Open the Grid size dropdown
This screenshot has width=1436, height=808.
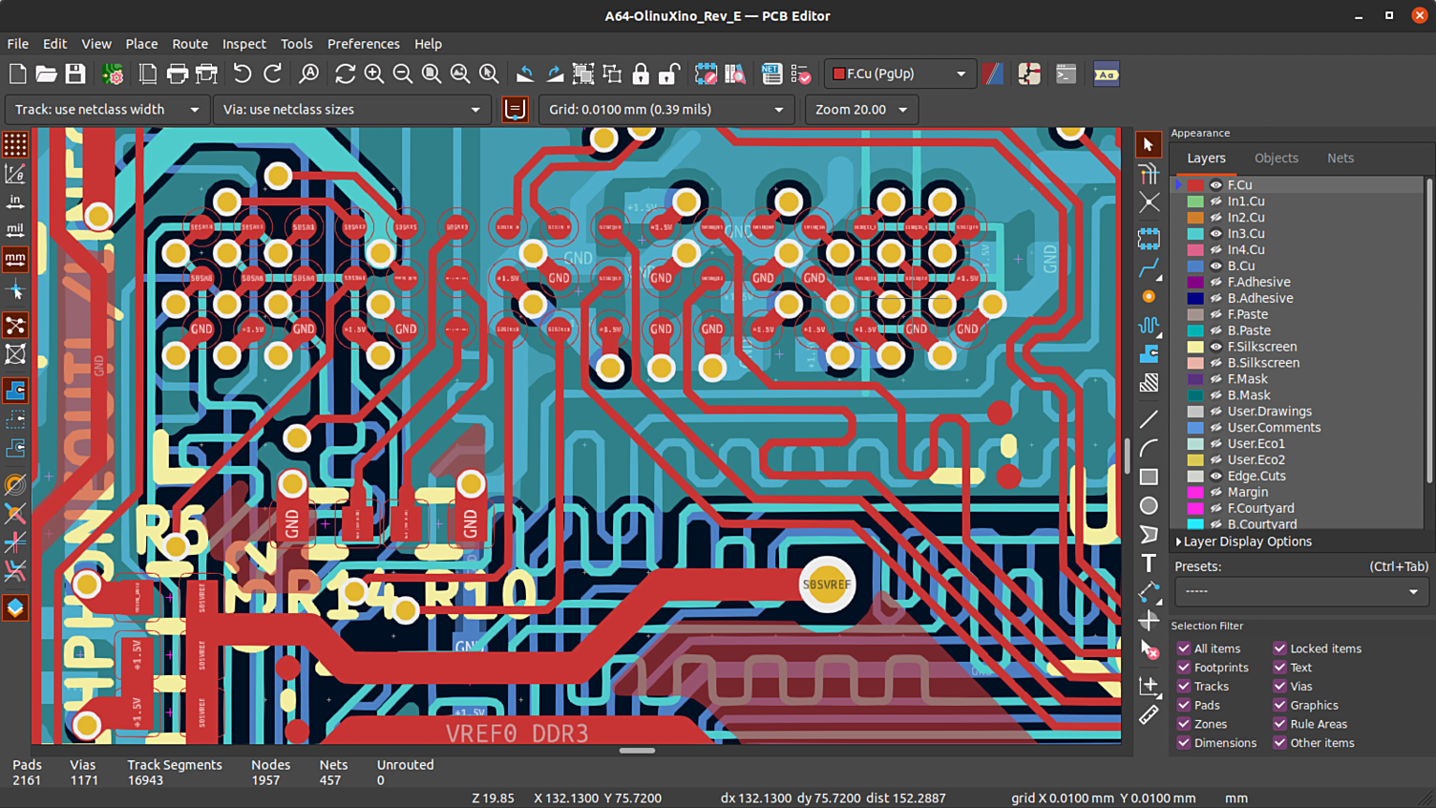click(x=666, y=110)
